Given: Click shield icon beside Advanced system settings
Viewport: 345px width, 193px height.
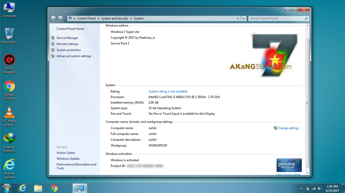Looking at the screenshot, I should pyautogui.click(x=53, y=56).
